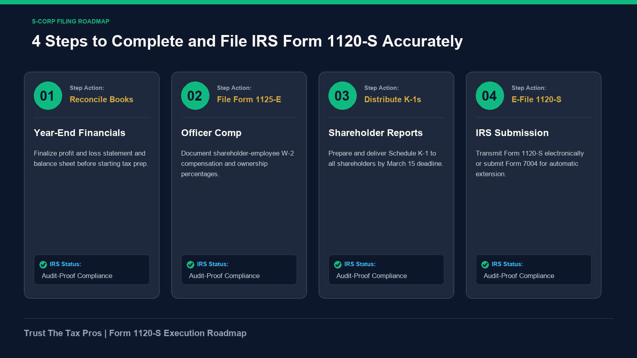Click the green 02 step number circle
637x358 pixels.
click(x=195, y=95)
